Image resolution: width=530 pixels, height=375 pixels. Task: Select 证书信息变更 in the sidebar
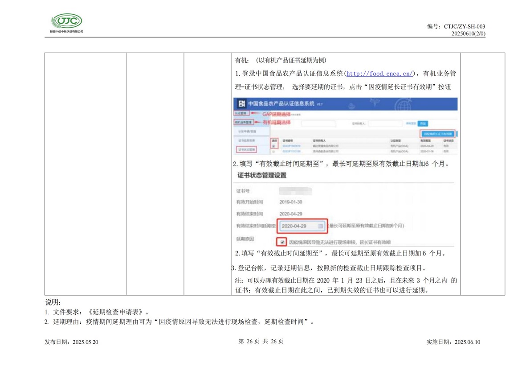246,140
